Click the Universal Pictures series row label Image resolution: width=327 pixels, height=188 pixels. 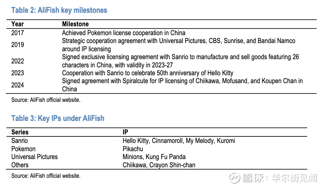coord(34,157)
